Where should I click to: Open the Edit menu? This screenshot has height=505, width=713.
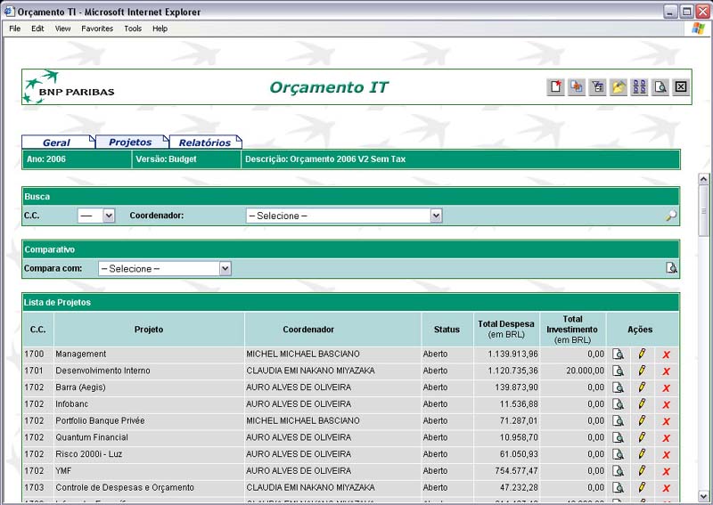[37, 29]
